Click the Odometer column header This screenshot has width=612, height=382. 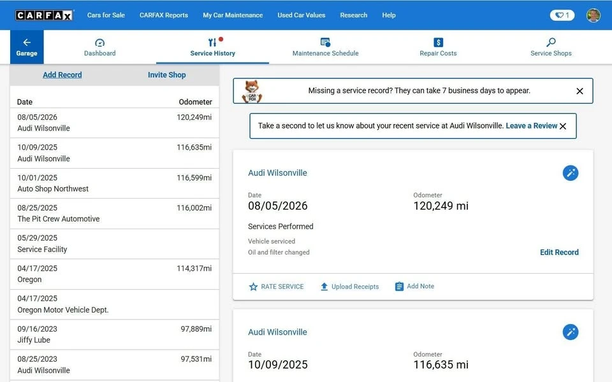[195, 102]
